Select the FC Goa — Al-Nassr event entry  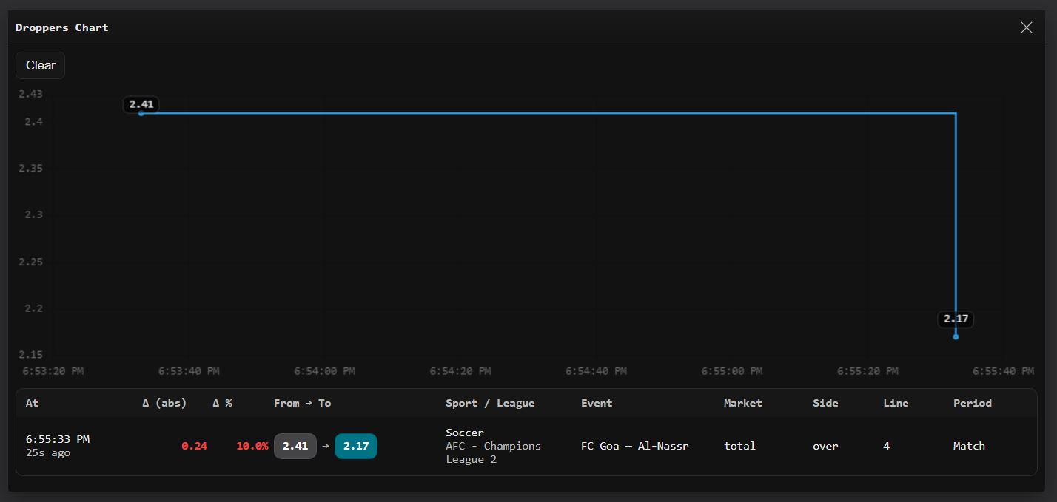(634, 446)
